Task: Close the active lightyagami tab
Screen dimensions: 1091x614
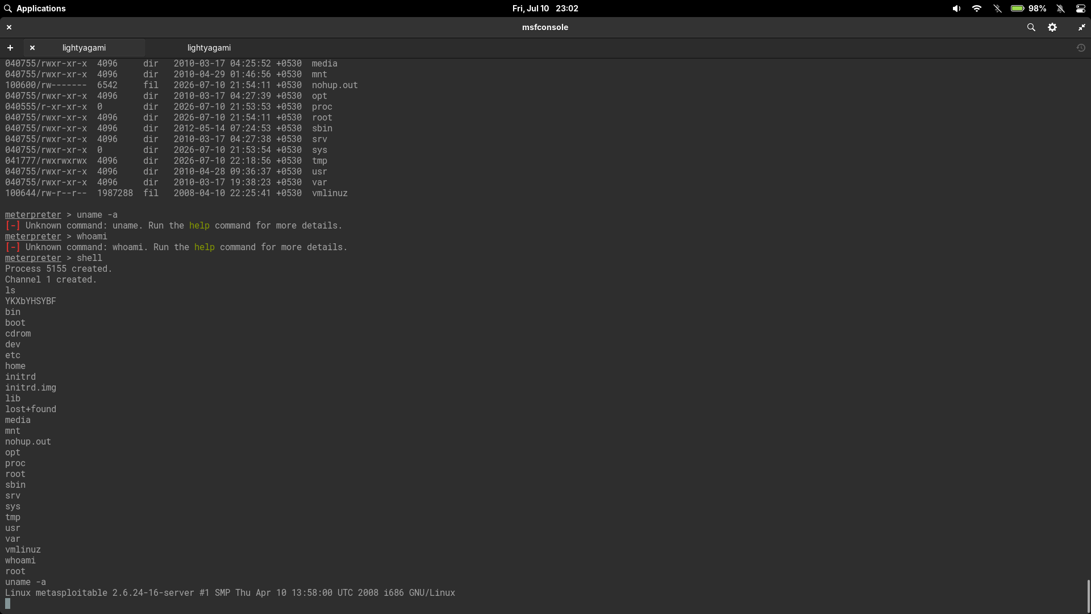Action: coord(32,48)
